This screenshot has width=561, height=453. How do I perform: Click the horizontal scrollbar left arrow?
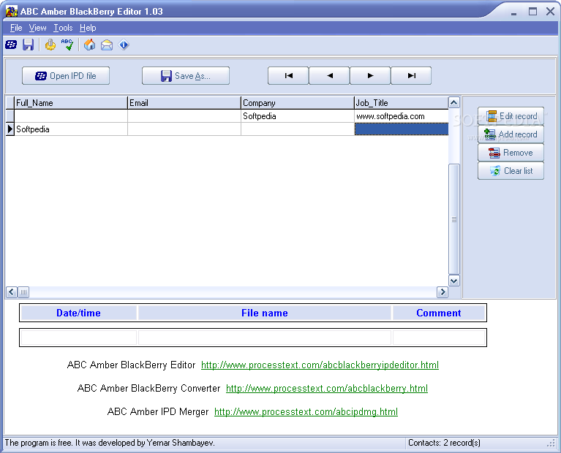click(x=12, y=292)
